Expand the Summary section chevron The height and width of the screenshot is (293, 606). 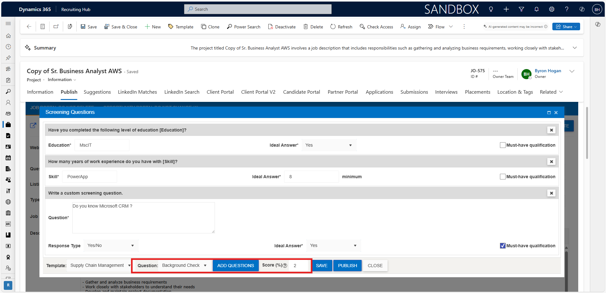click(575, 48)
